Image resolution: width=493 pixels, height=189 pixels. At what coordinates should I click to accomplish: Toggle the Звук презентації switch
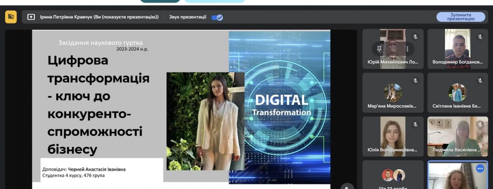tap(217, 17)
